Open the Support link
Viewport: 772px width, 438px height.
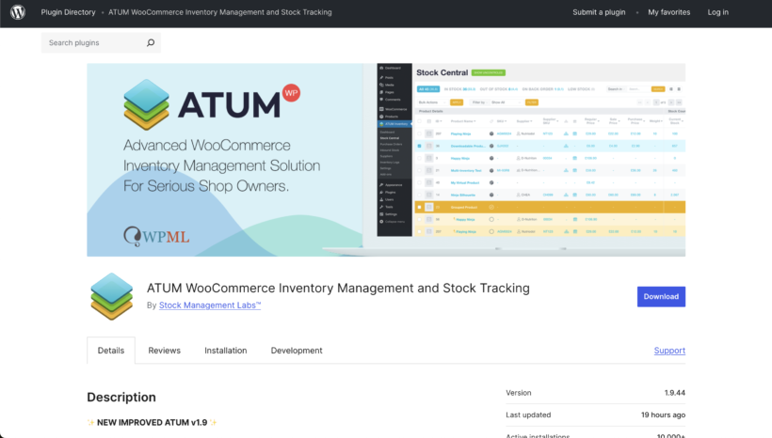click(669, 351)
